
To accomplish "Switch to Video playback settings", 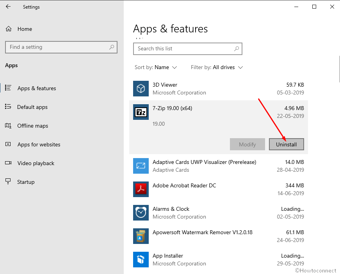I will coord(36,163).
